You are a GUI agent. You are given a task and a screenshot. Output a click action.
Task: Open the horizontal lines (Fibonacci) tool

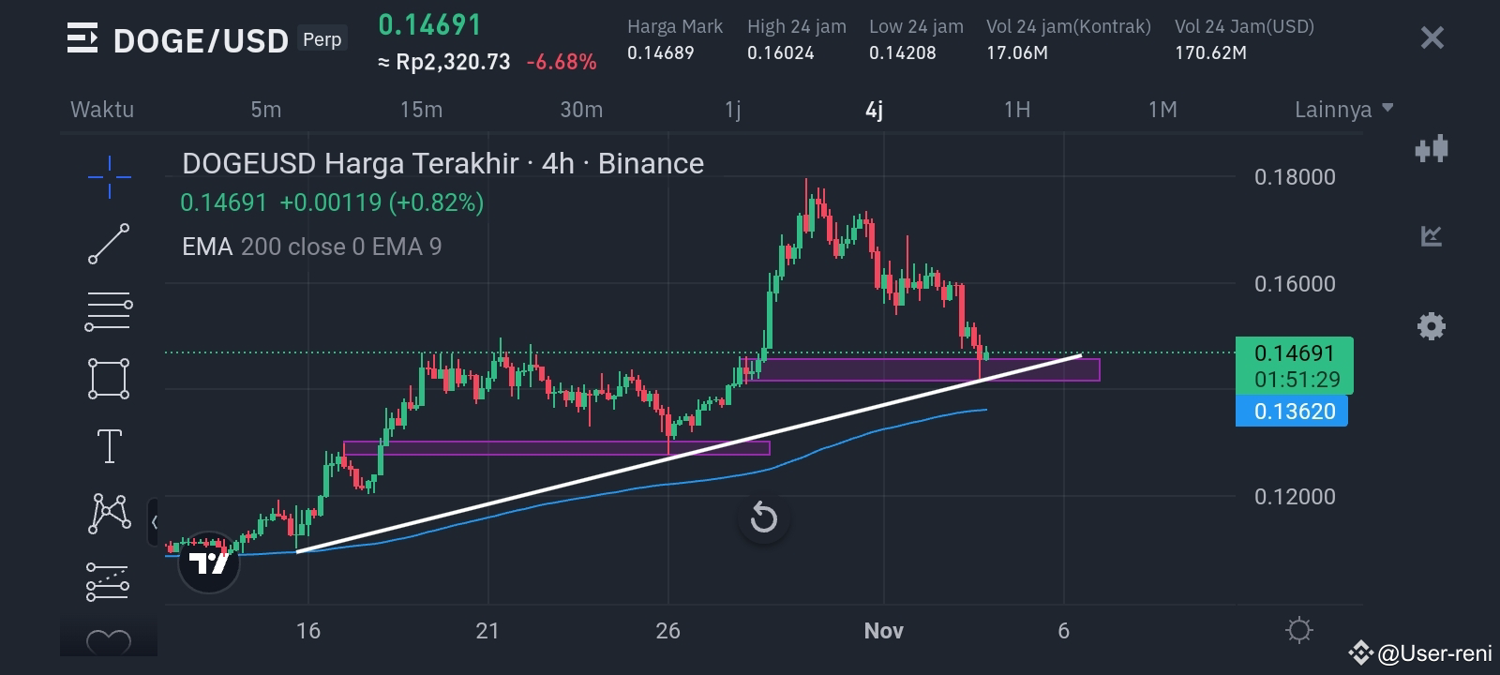click(x=109, y=311)
